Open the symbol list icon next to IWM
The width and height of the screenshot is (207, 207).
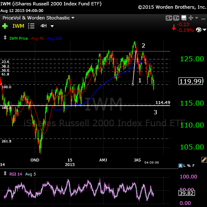pos(31,26)
